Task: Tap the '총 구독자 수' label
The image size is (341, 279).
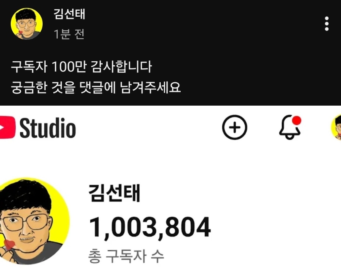Action: tap(126, 256)
